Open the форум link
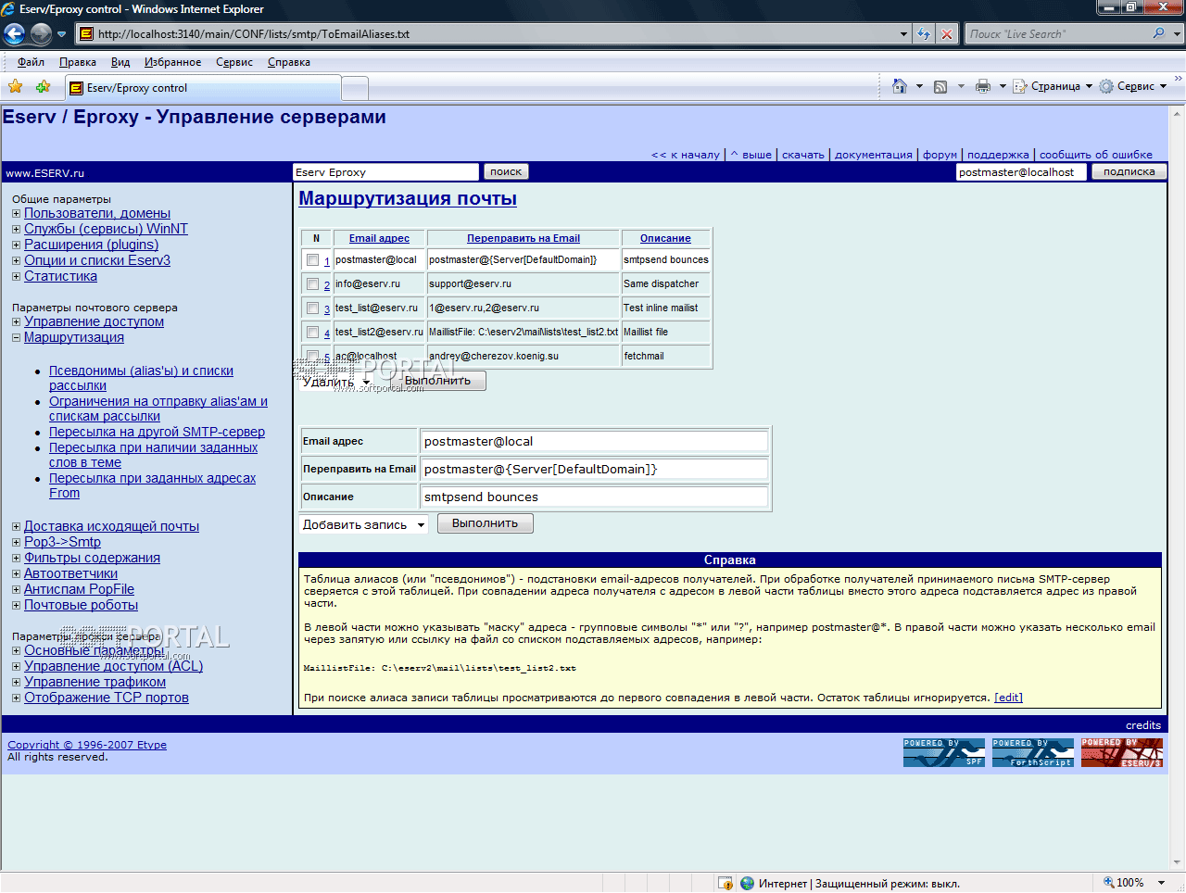The image size is (1186, 893). (x=940, y=155)
